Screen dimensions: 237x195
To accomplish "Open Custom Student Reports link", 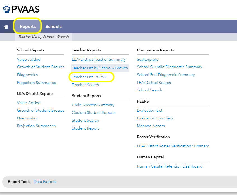I will coord(93,113).
